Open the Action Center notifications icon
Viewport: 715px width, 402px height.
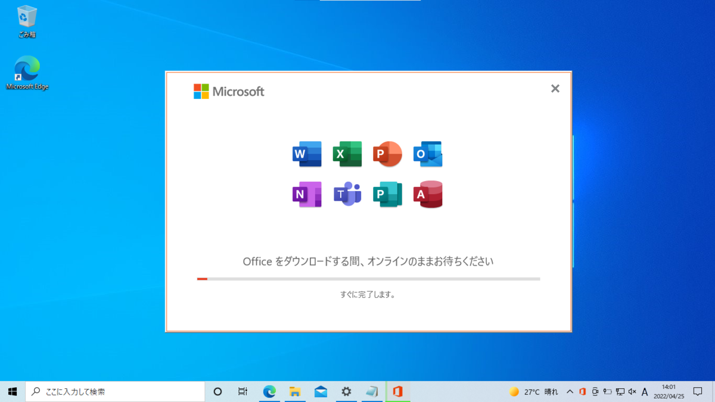click(698, 391)
